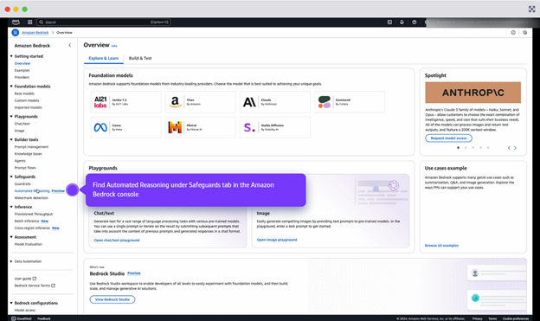Open the AWS services grid menu
This screenshot has height=321, width=540.
[x=30, y=22]
